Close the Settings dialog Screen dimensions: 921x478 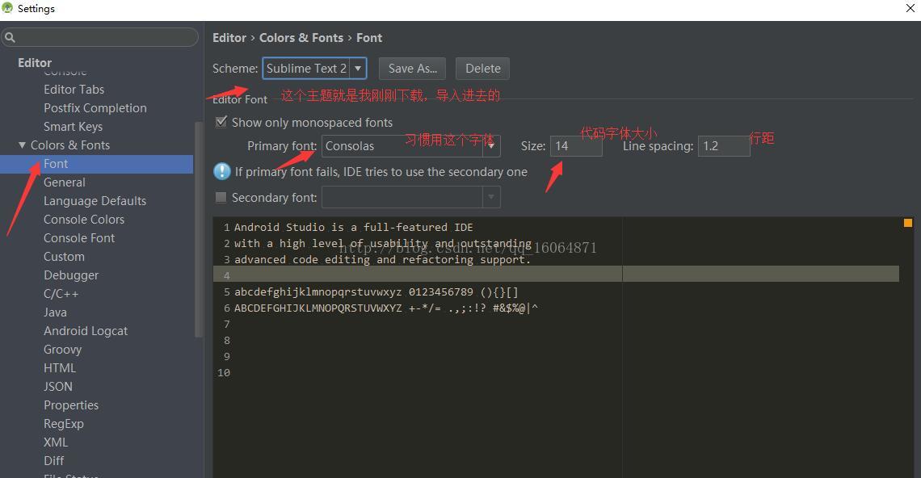910,8
